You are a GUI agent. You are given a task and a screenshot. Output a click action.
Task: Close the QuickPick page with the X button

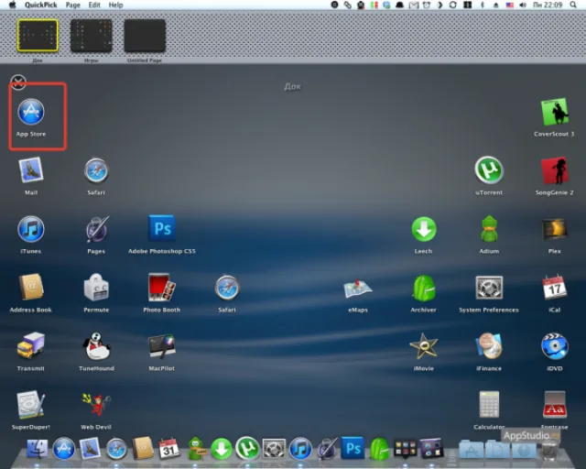[x=18, y=82]
